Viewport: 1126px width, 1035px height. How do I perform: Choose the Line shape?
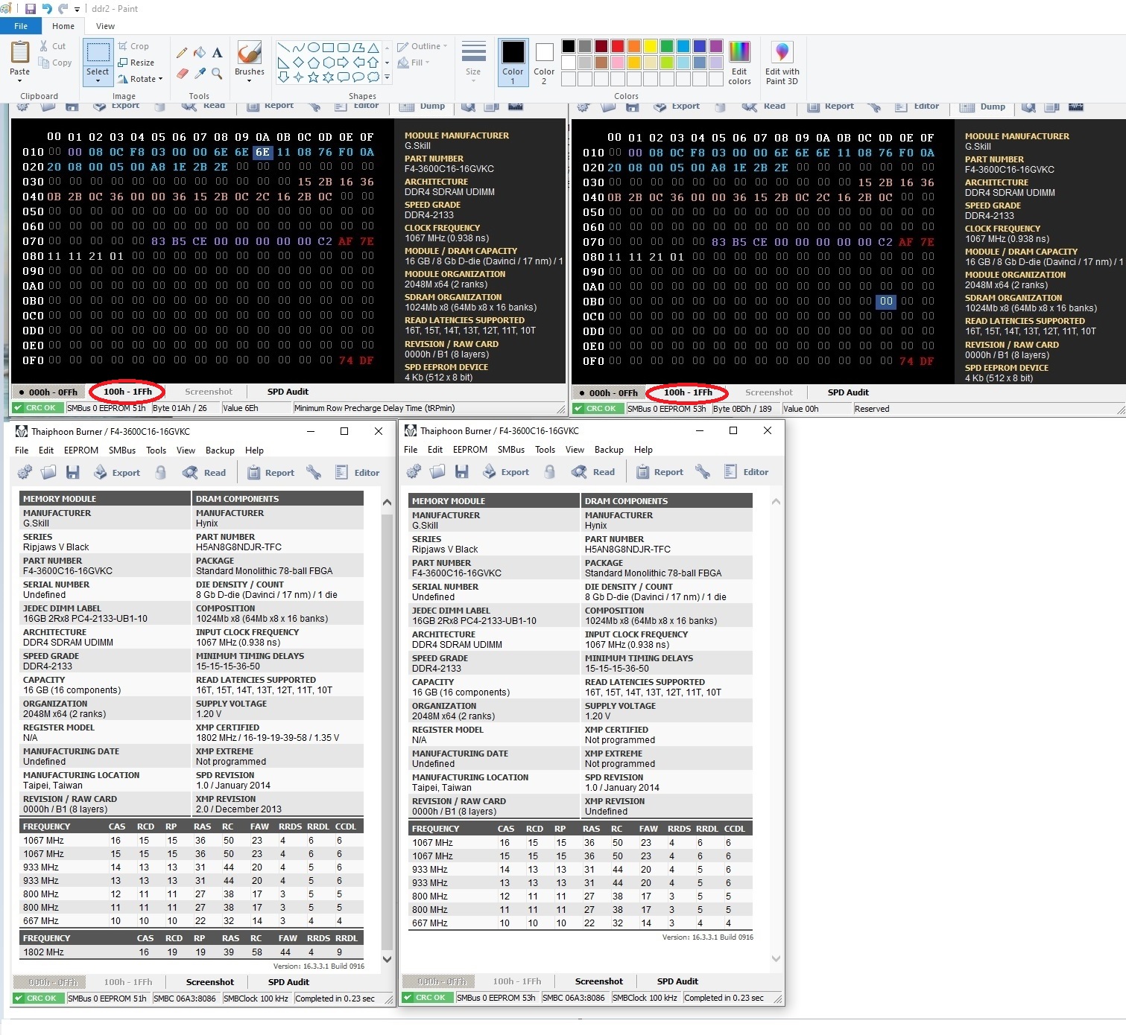[x=284, y=48]
